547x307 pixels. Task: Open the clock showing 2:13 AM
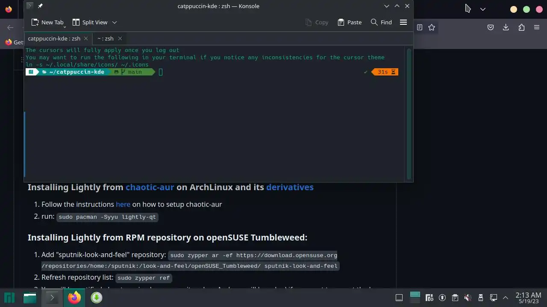[529, 298]
